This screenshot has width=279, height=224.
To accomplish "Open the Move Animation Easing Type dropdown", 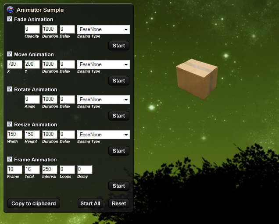I will coord(104,64).
